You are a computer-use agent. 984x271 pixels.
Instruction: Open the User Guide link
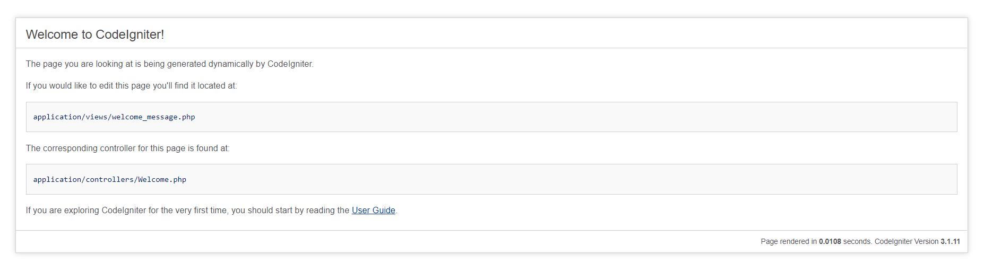[x=373, y=211]
